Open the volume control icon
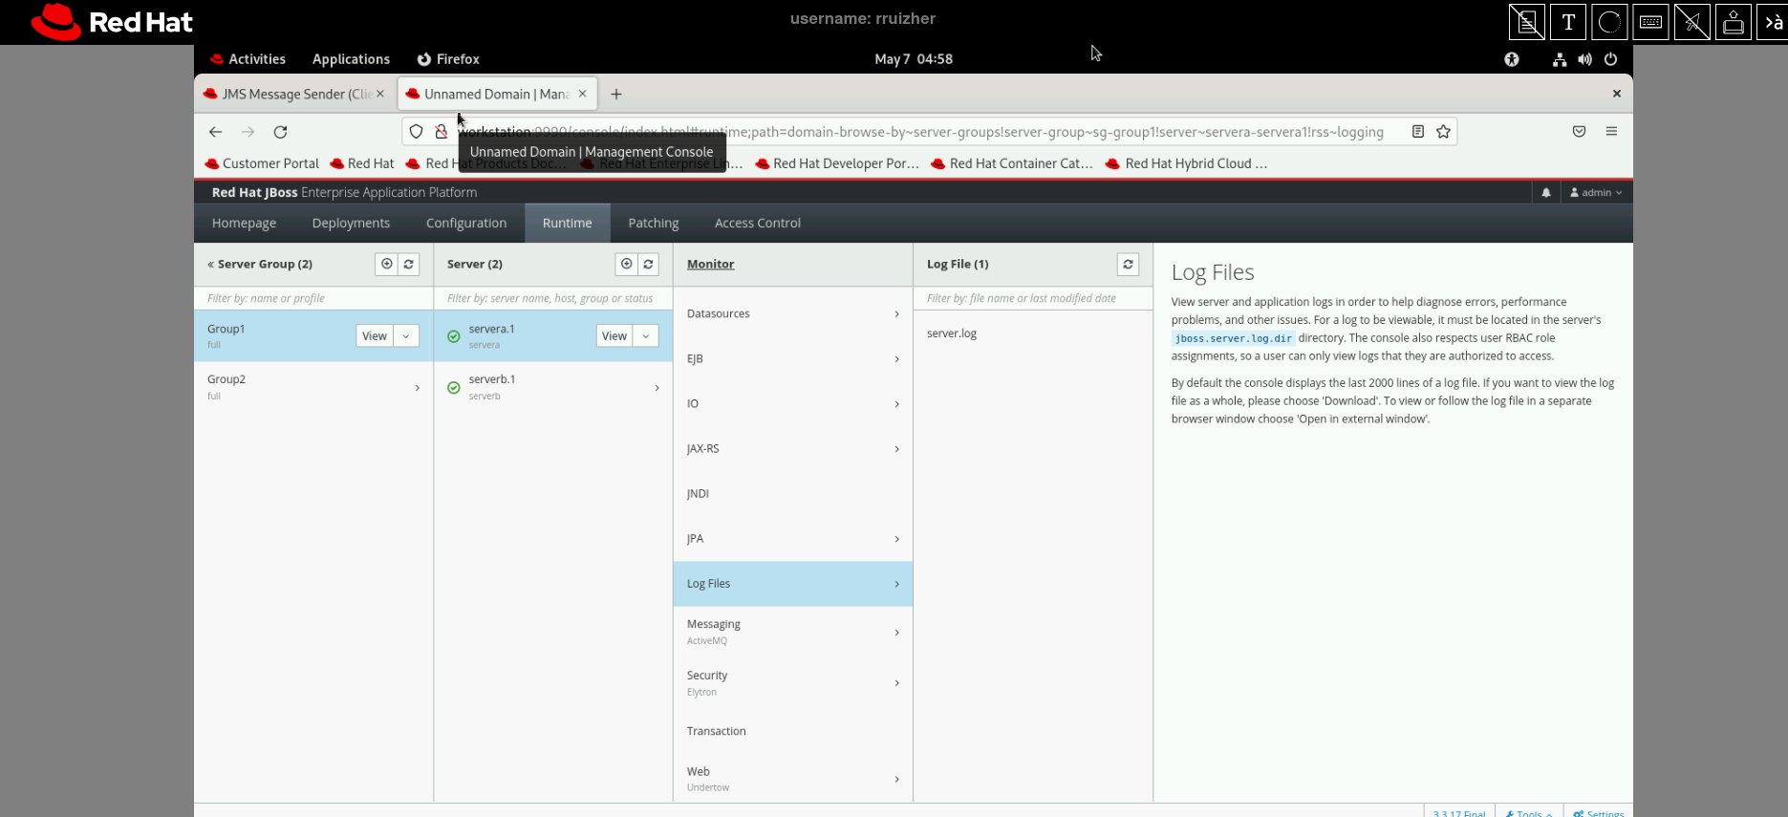Viewport: 1788px width, 817px height. click(x=1585, y=59)
